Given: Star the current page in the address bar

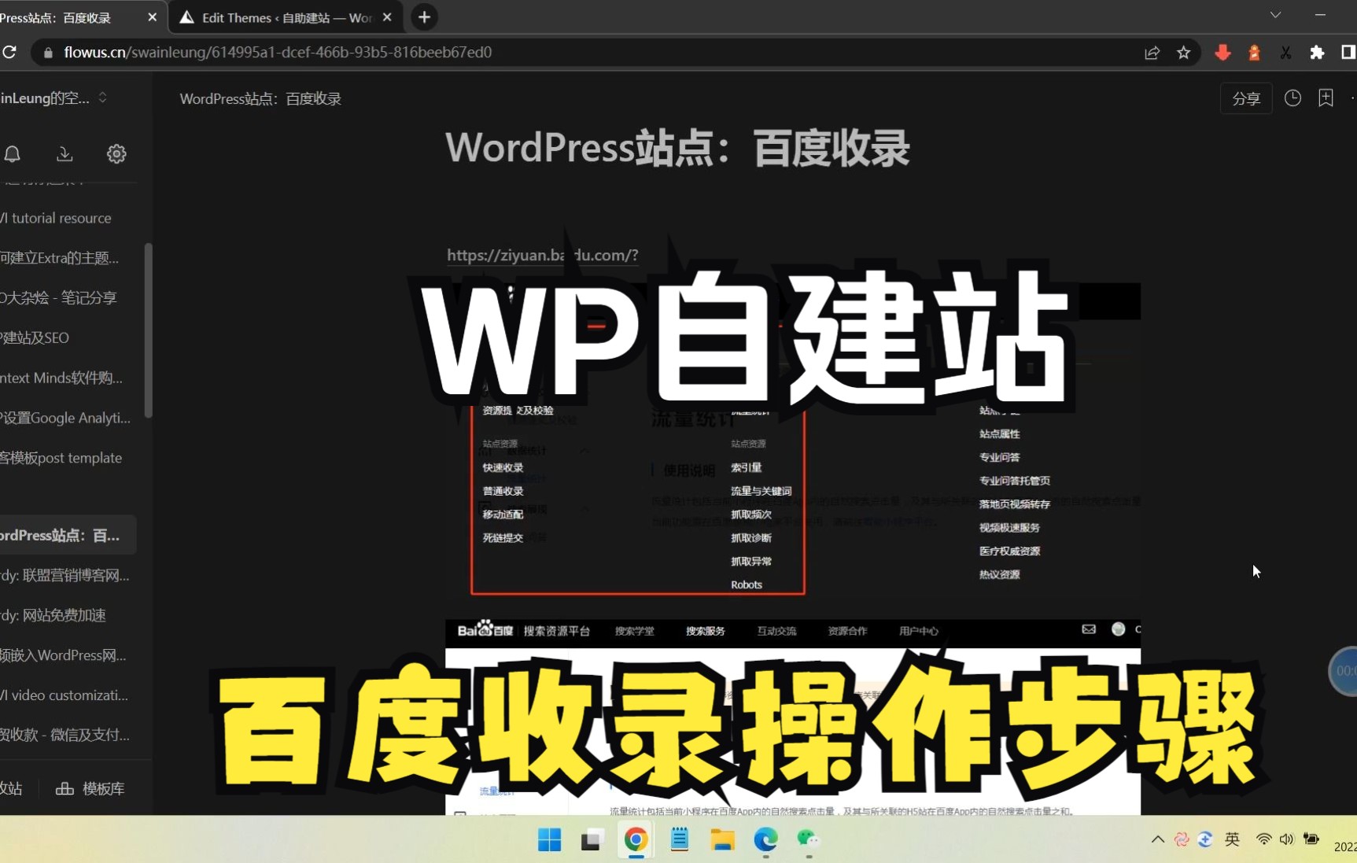Looking at the screenshot, I should click(1184, 52).
